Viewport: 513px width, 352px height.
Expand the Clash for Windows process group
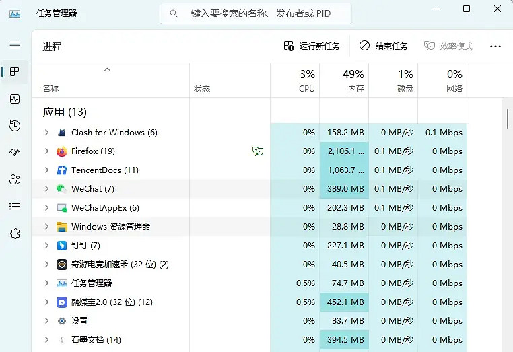(46, 133)
